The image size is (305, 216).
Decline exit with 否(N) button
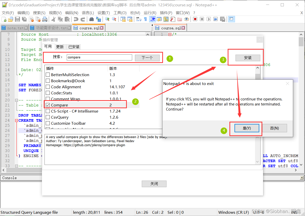pyautogui.click(x=274, y=128)
